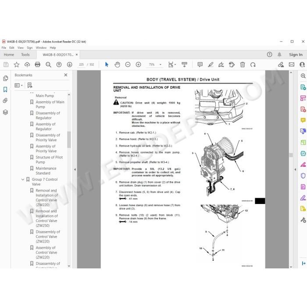This screenshot has height=307, width=307.
Task: Add the document to starred with the star icon
Action: (x=17, y=64)
